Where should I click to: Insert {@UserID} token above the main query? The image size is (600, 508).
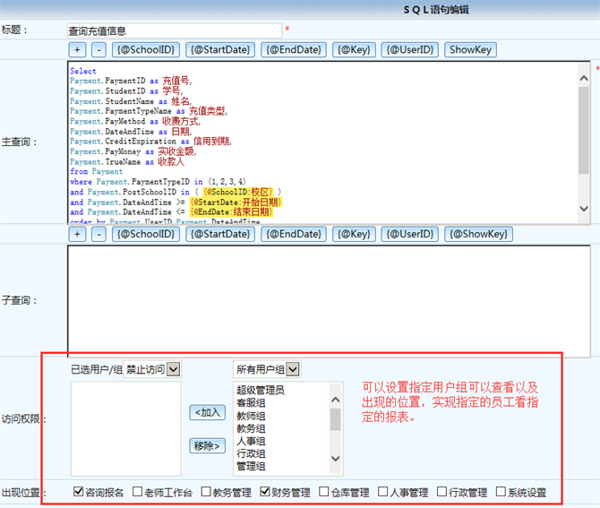pyautogui.click(x=409, y=50)
